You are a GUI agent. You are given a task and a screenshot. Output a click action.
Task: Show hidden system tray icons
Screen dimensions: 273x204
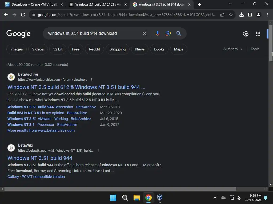[215, 198]
